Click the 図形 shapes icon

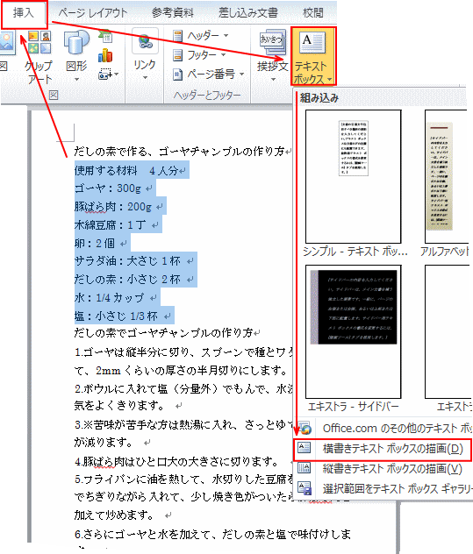coord(76,43)
